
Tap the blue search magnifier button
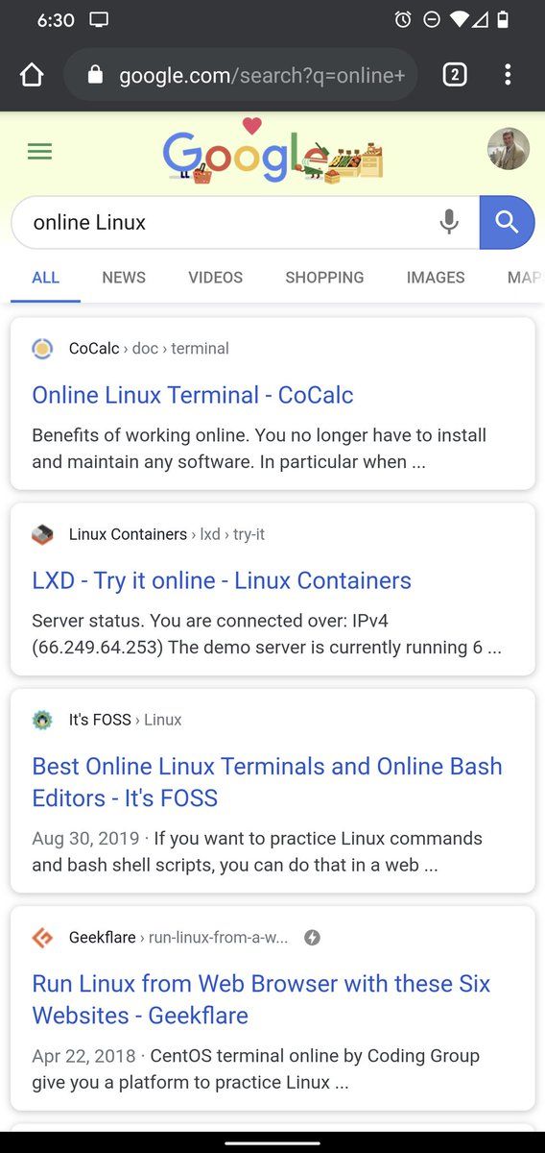coord(507,222)
